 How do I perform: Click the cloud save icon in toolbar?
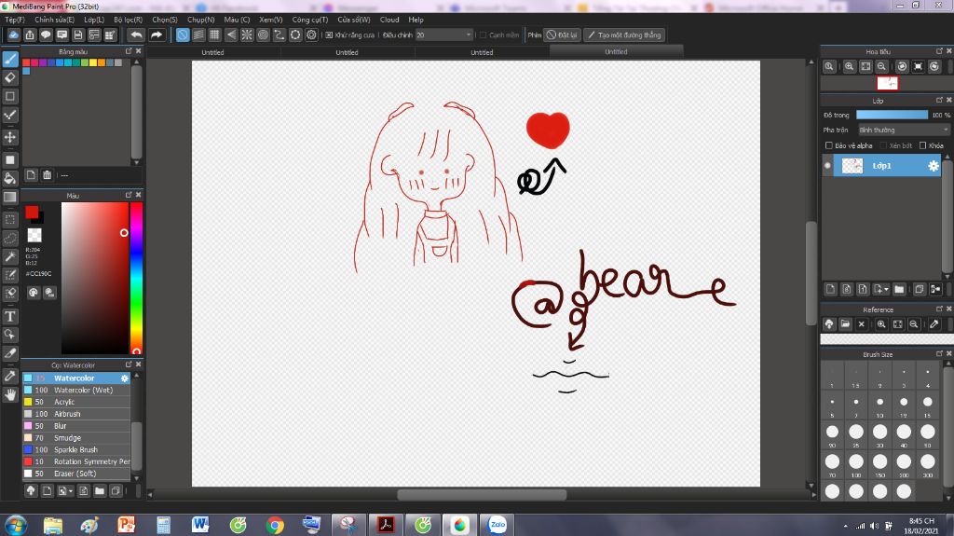coord(13,34)
